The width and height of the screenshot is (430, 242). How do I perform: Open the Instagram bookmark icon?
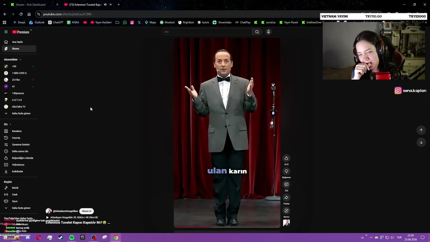point(132,23)
